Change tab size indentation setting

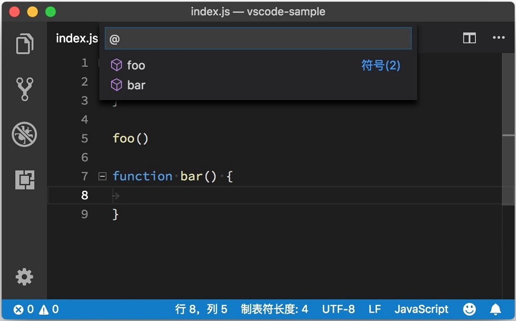(x=274, y=309)
